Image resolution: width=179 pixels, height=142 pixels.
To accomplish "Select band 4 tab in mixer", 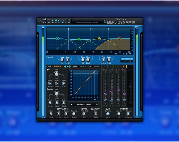I will click(123, 66).
